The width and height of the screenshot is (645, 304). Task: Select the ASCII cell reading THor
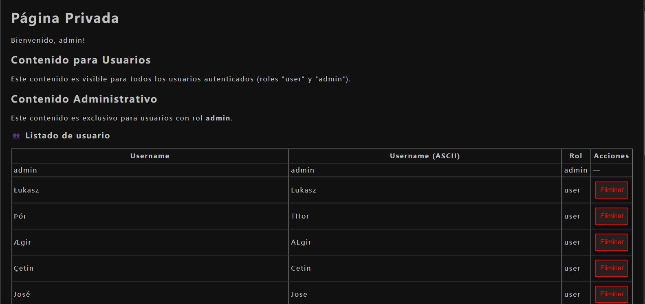click(300, 216)
